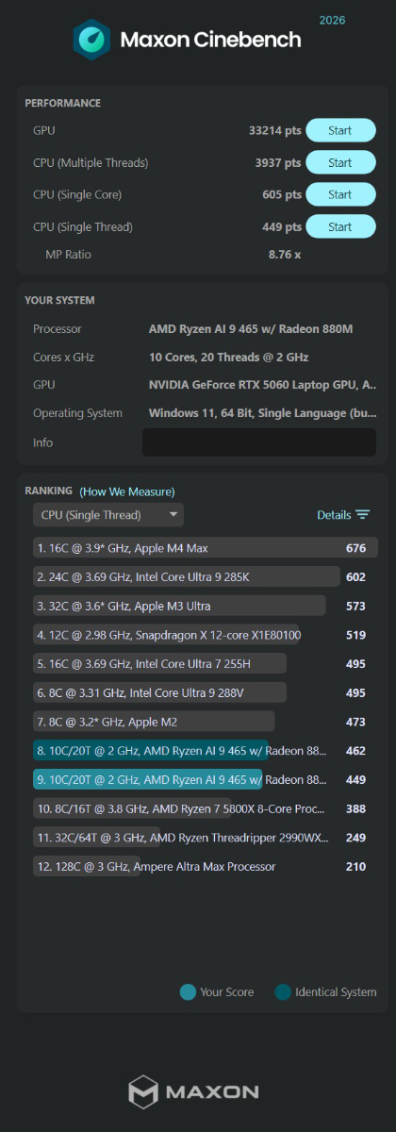Screen dimensions: 396x1132
Task: Start the CPU (Single Core) test
Action: tap(340, 195)
